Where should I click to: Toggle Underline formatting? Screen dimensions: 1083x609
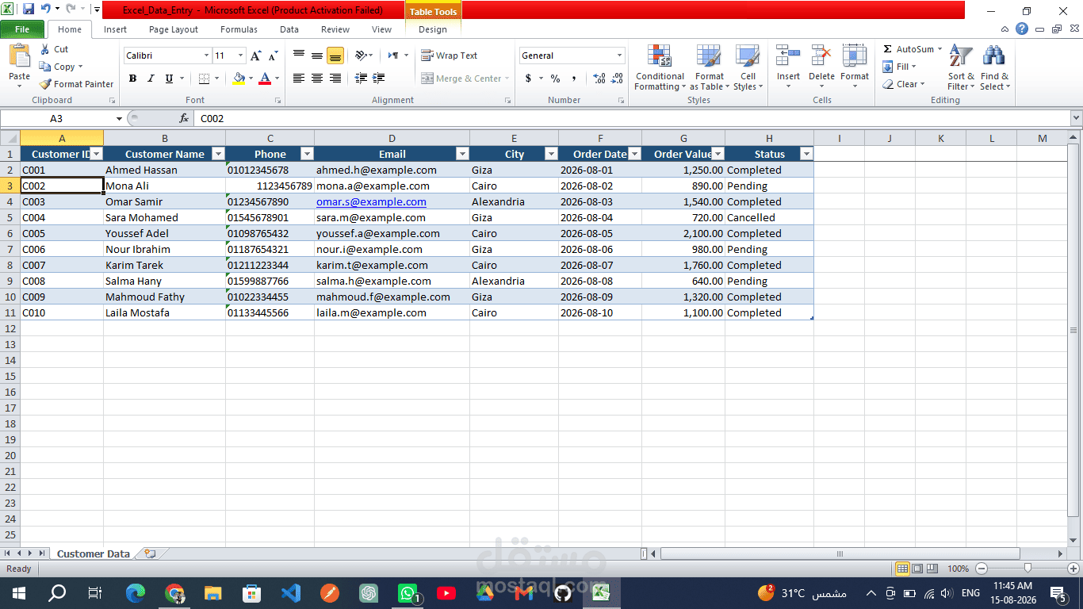[x=169, y=79]
